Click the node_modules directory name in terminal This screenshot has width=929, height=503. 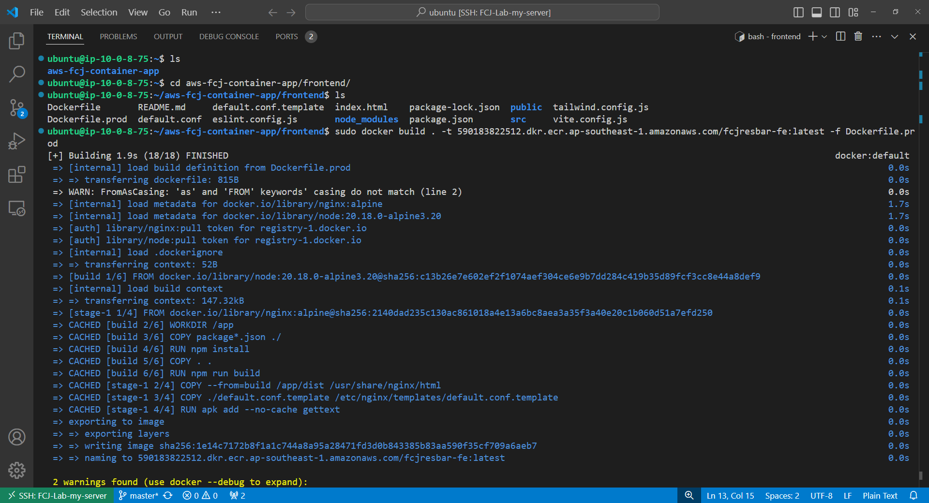point(366,119)
